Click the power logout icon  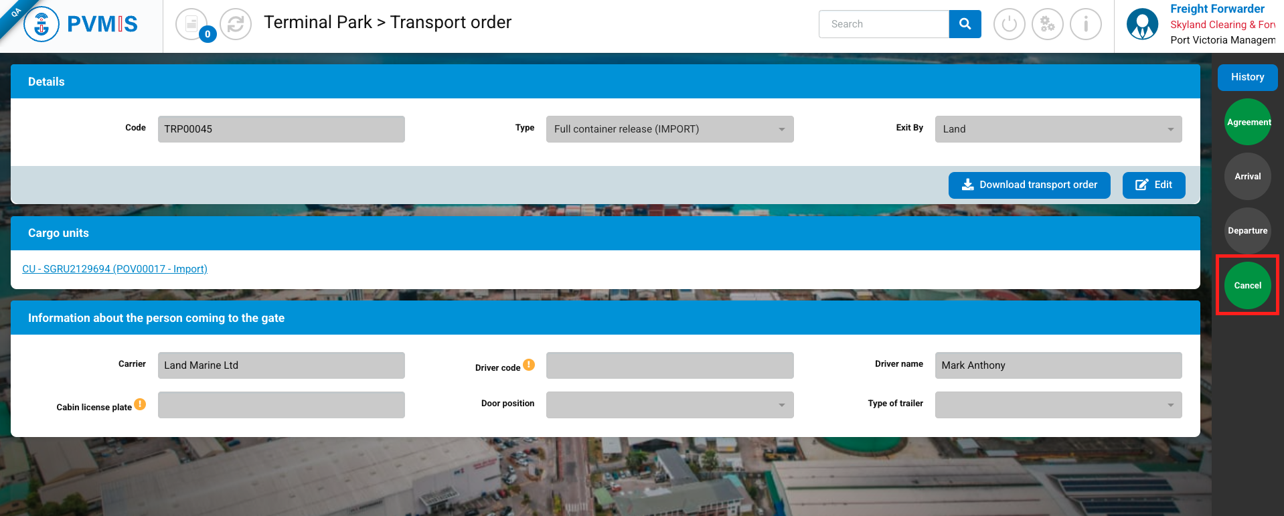pos(1009,25)
